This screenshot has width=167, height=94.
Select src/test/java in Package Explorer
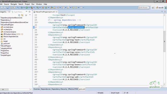(8, 30)
